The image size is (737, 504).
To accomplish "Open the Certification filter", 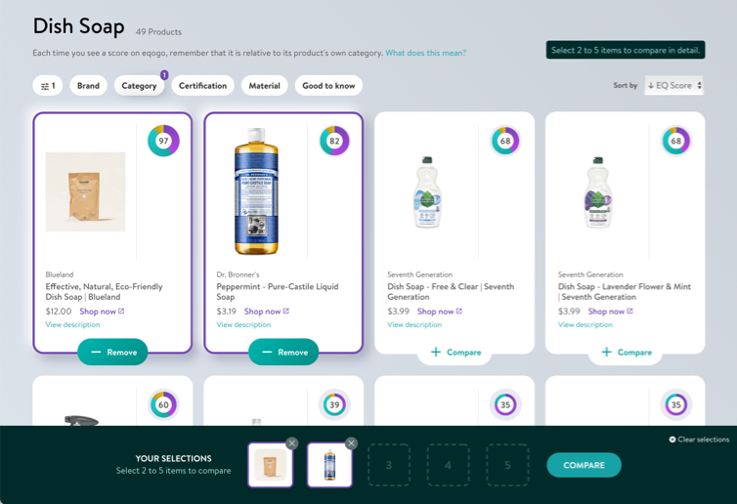I will 202,86.
